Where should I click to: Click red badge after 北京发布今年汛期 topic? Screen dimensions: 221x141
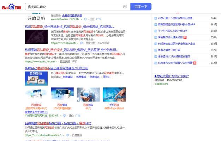coord(195,63)
